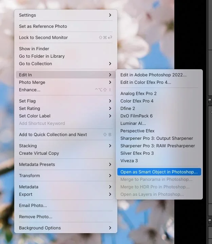Open the Export submenu
This screenshot has height=244, width=212.
66,194
